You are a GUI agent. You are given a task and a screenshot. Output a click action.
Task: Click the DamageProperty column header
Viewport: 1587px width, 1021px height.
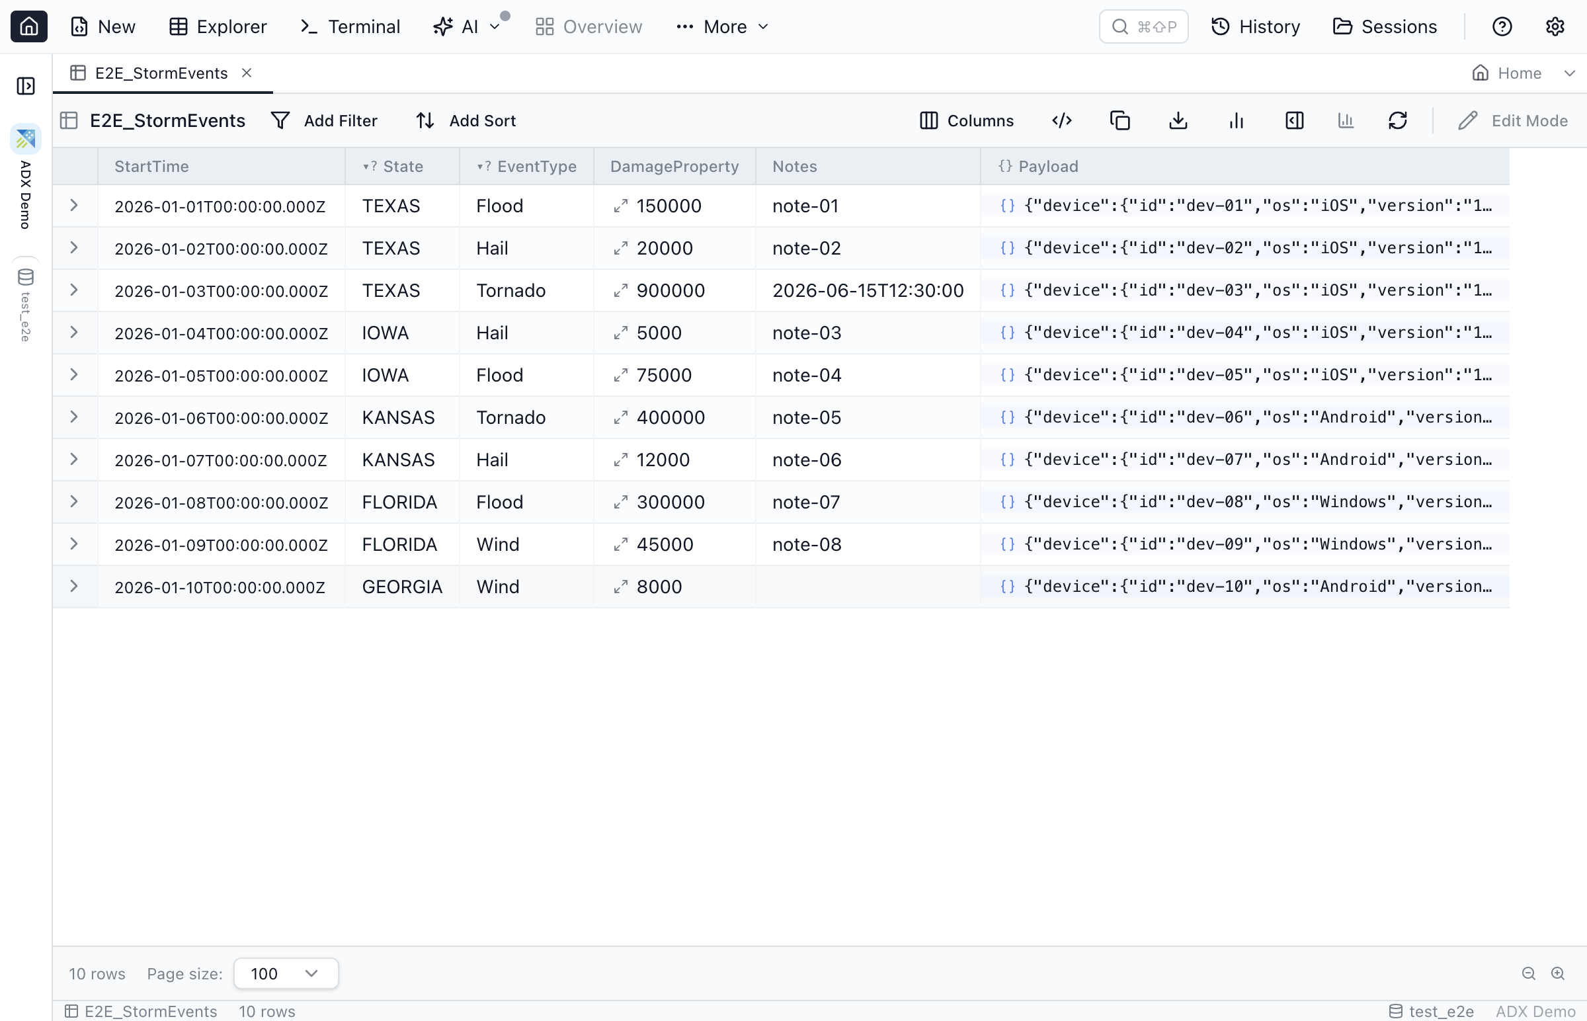tap(674, 167)
